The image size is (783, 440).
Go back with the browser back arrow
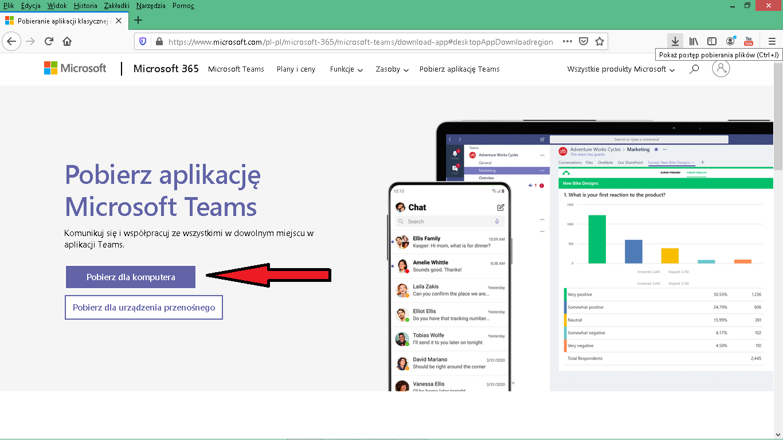click(11, 41)
